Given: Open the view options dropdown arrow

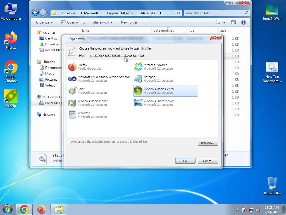Looking at the screenshot, I should (x=224, y=22).
